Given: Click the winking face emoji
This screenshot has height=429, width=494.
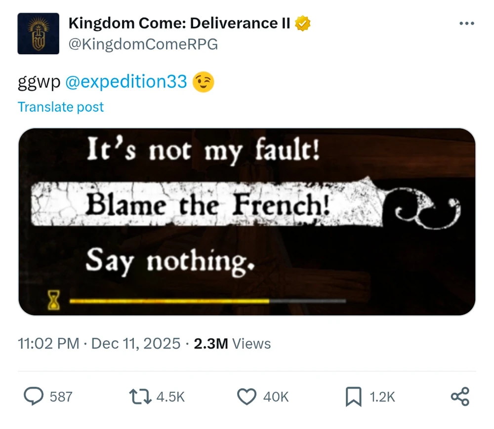Looking at the screenshot, I should [x=203, y=82].
